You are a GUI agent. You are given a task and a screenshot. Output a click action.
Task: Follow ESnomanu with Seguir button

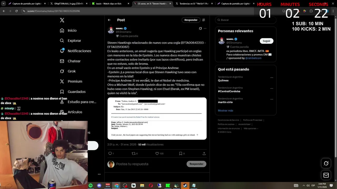click(x=266, y=41)
